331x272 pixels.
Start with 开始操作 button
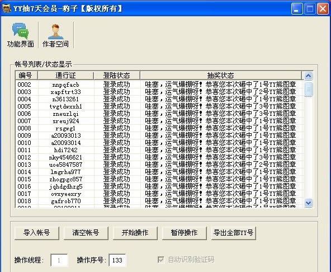[x=135, y=233]
